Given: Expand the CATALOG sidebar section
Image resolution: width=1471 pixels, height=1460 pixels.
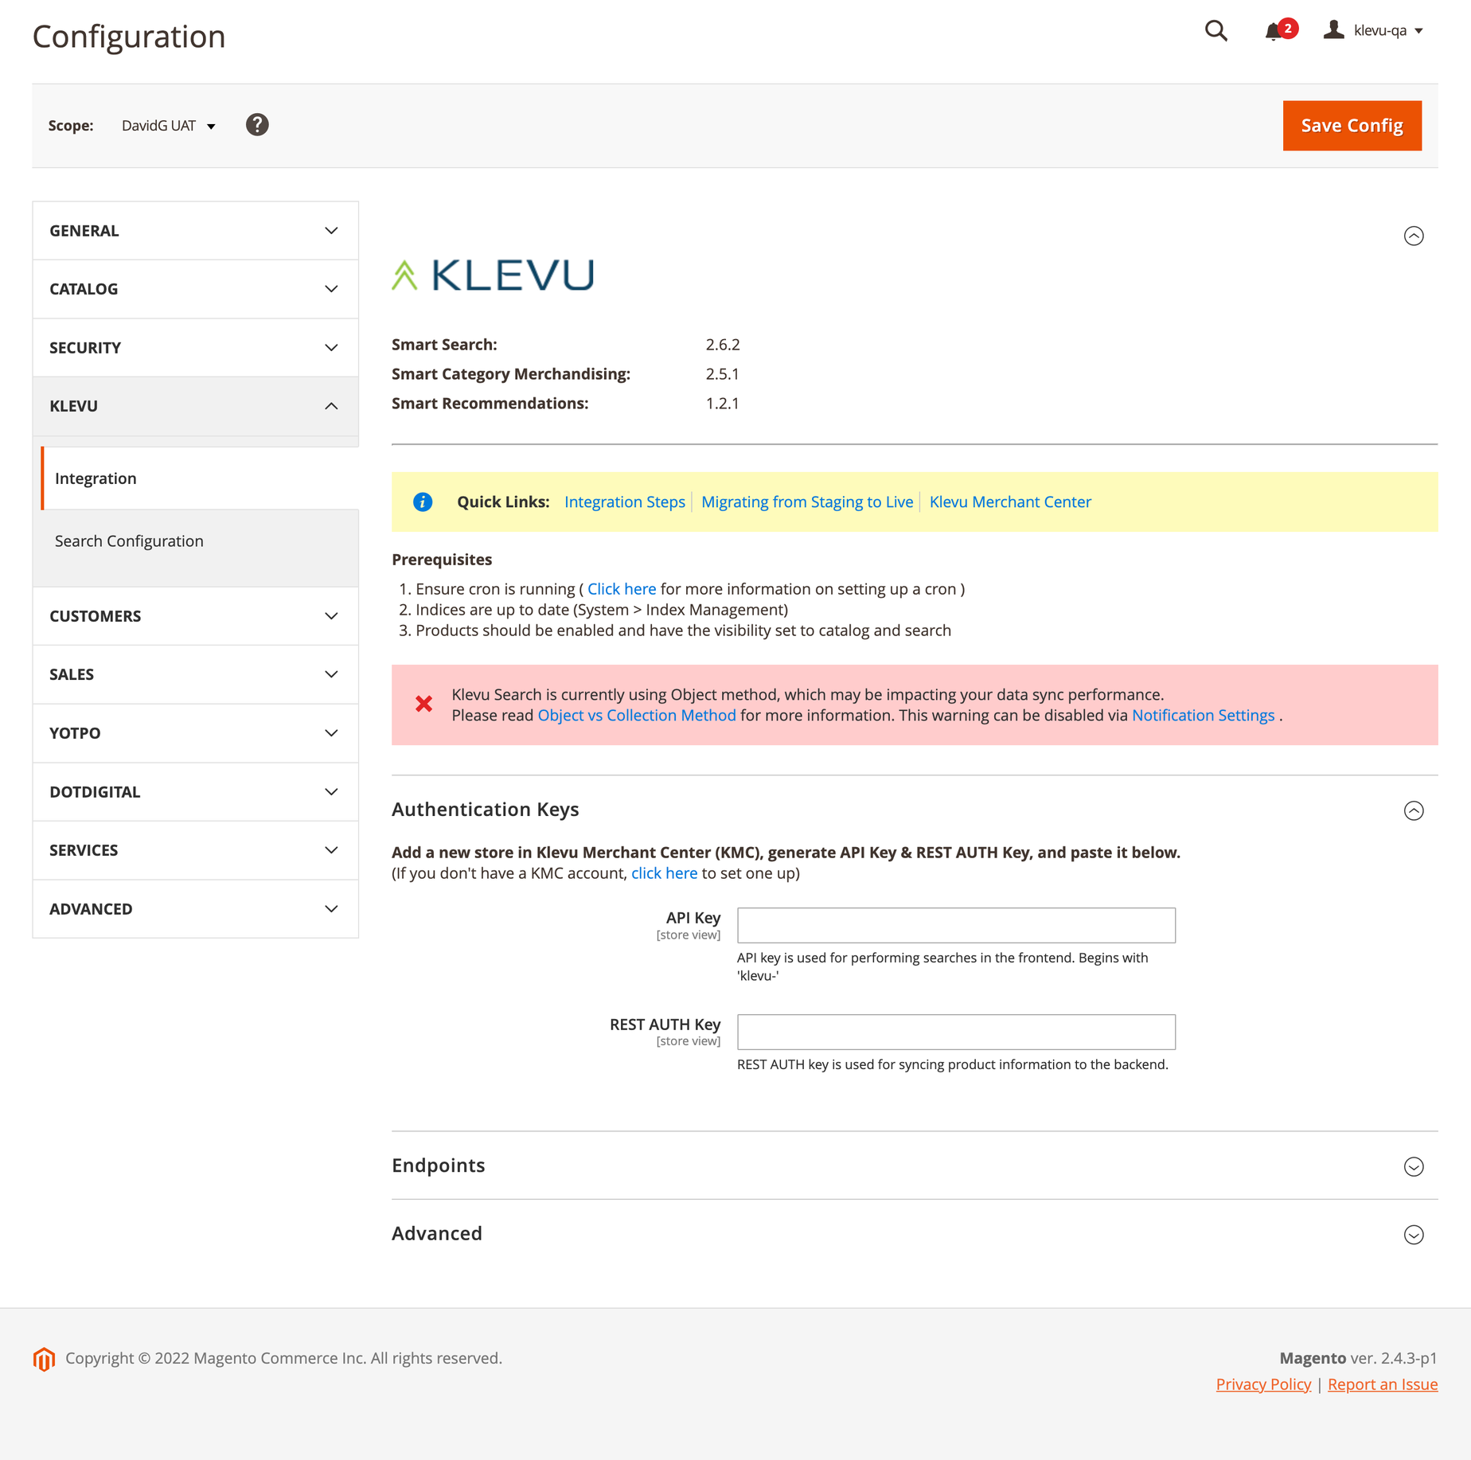Looking at the screenshot, I should pos(196,289).
